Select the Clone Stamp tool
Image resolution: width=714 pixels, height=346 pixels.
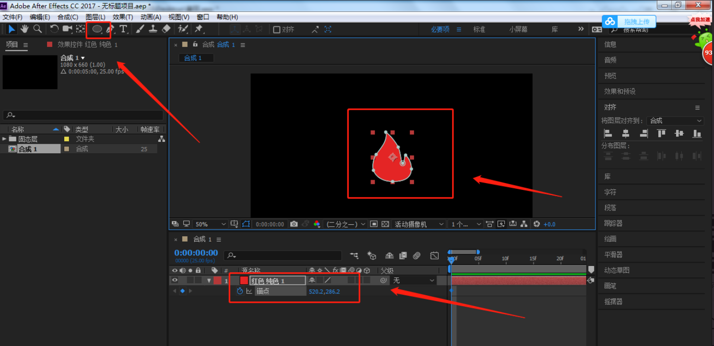pos(153,29)
